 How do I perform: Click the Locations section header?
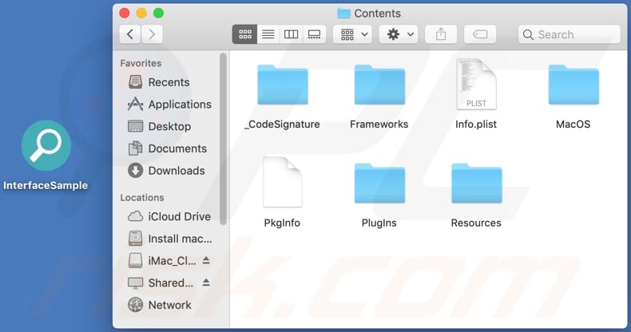(x=142, y=197)
